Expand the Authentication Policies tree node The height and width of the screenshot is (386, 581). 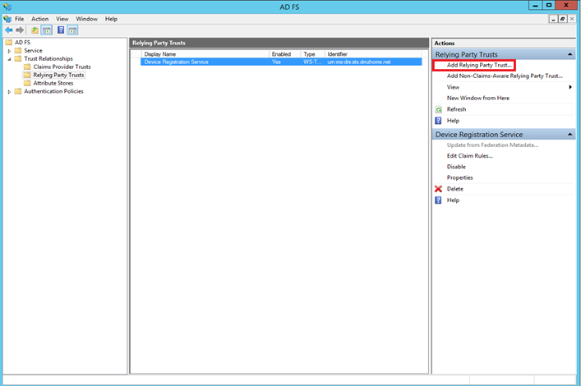click(9, 91)
